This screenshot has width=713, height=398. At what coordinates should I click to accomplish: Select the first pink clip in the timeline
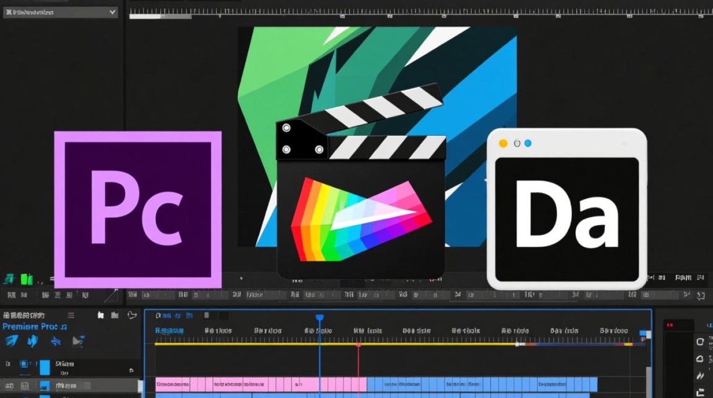(x=172, y=384)
